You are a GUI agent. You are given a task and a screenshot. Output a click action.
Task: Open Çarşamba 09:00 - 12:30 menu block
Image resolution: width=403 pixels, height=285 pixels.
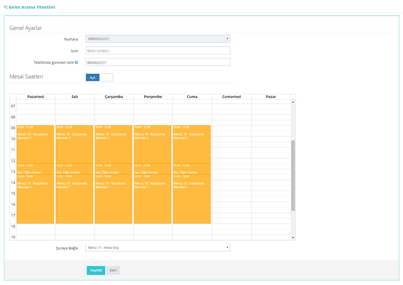tap(114, 144)
